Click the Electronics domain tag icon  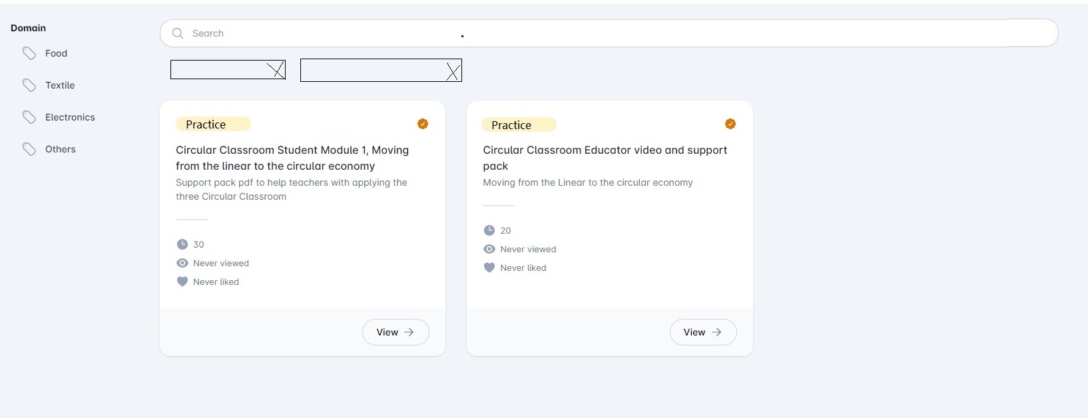[x=29, y=117]
